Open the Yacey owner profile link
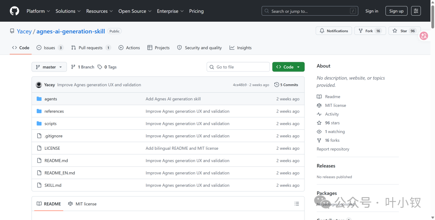The image size is (435, 220). pyautogui.click(x=24, y=31)
